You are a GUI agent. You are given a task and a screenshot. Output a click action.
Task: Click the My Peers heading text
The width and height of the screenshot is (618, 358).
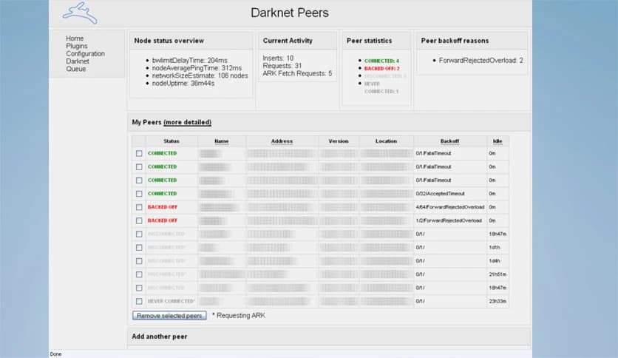pos(146,122)
